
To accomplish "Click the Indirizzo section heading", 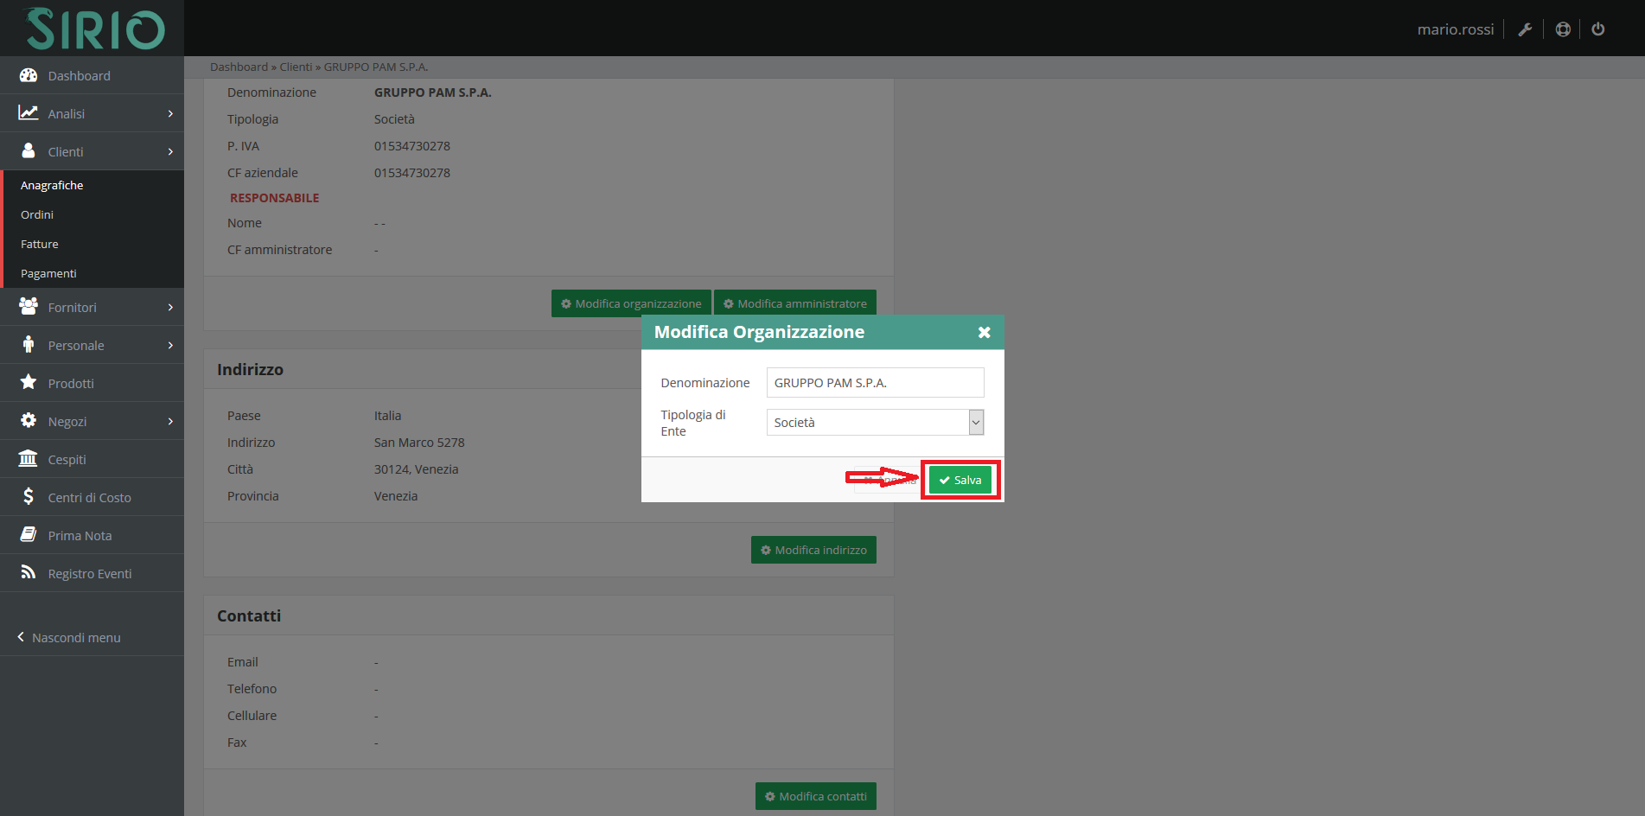I will click(x=250, y=369).
